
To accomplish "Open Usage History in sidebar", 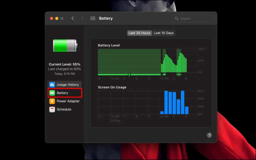I will (65, 85).
